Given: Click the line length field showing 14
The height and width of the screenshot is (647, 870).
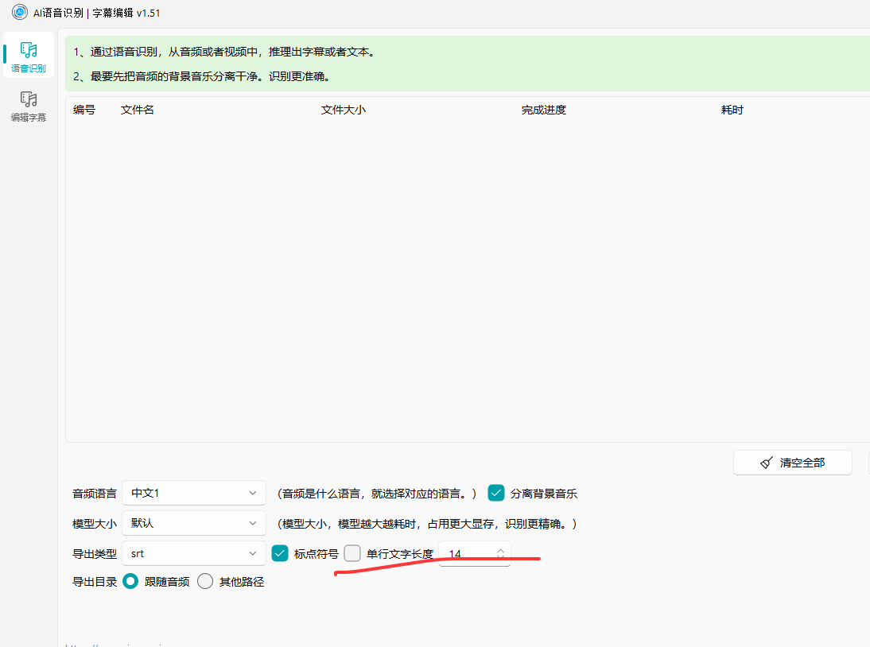Looking at the screenshot, I should pyautogui.click(x=468, y=553).
